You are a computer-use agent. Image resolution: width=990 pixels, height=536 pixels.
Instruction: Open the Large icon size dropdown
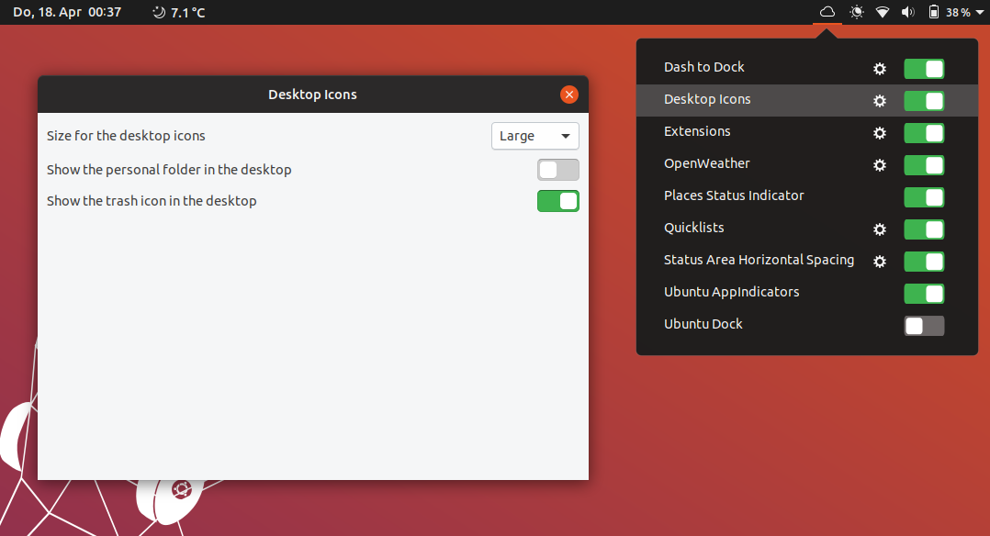click(x=534, y=136)
